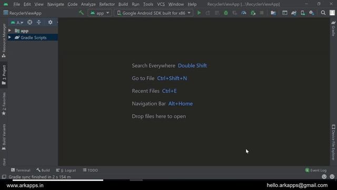337x190 pixels.
Task: Open the TODO tool window
Action: pyautogui.click(x=90, y=170)
